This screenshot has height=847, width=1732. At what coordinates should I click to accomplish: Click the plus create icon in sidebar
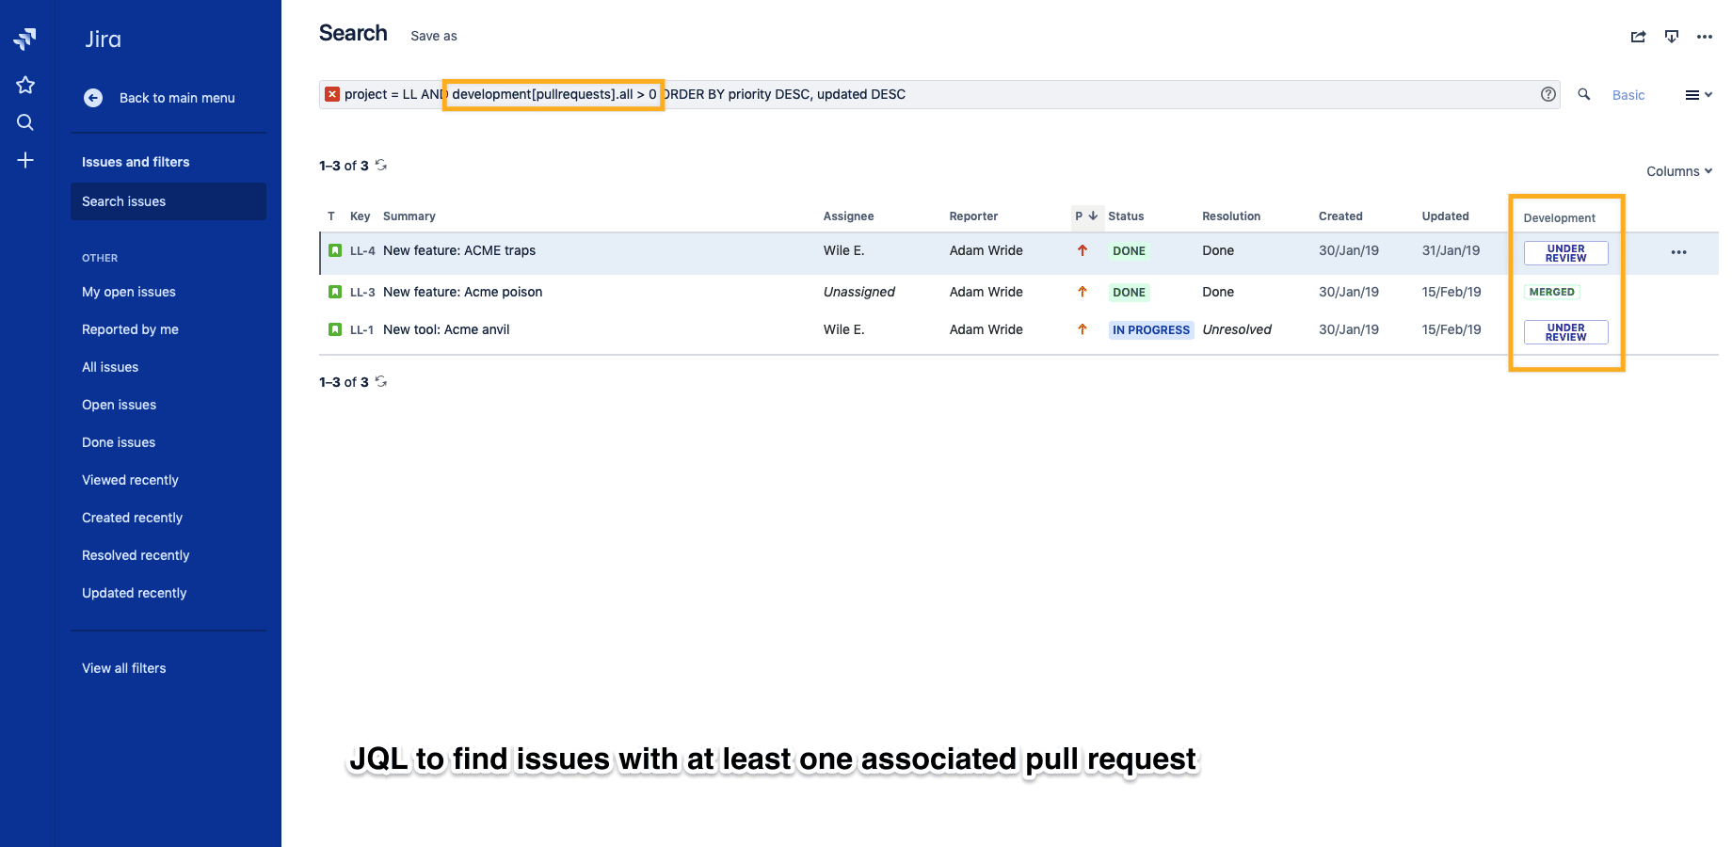[25, 160]
